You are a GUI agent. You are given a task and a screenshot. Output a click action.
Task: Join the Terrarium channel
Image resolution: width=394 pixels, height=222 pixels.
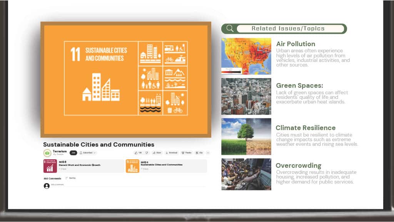pyautogui.click(x=73, y=153)
